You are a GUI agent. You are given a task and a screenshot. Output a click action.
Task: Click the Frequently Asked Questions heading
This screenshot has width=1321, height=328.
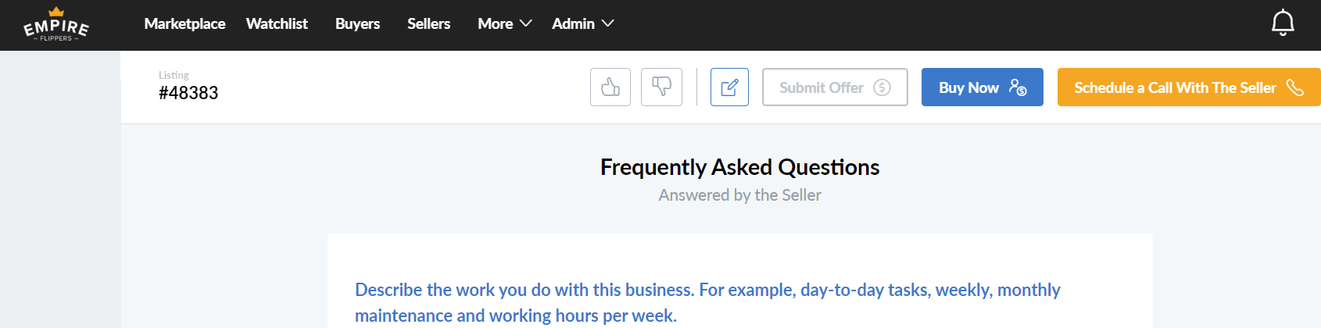739,167
